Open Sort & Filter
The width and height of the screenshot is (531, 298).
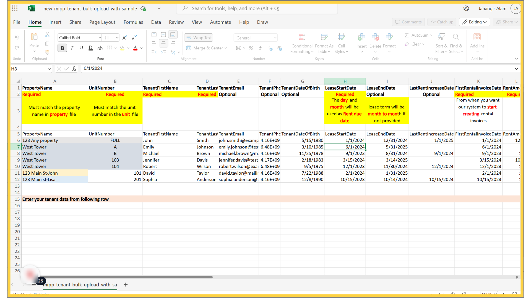441,44
